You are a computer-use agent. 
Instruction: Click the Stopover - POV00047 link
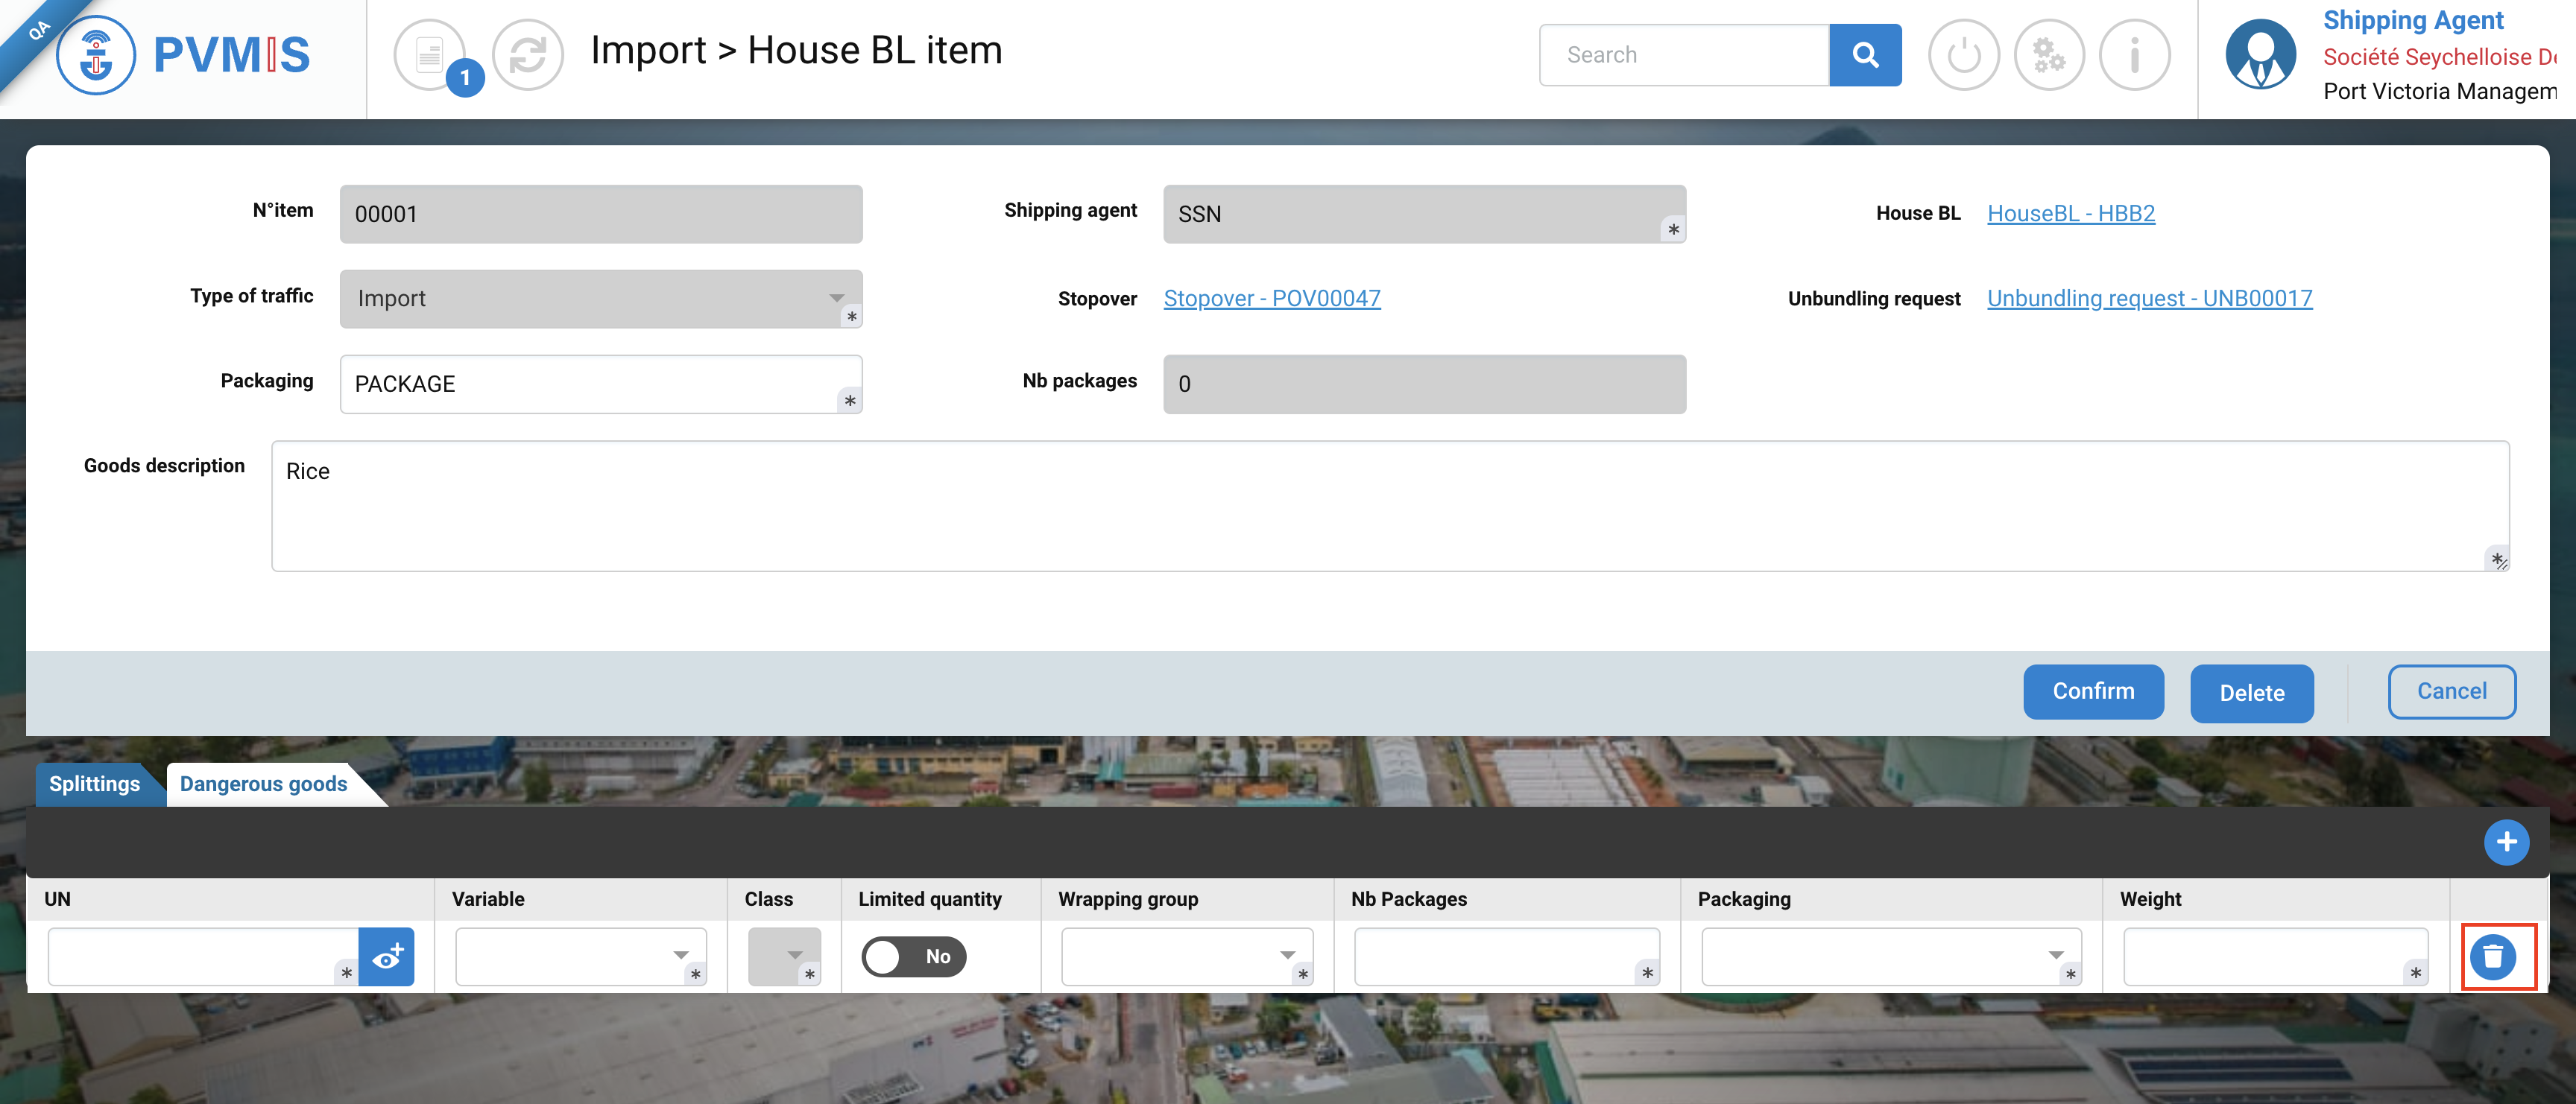pos(1271,299)
